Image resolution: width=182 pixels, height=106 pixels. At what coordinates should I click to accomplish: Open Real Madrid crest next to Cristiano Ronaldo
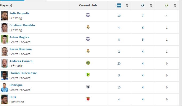[88, 27]
